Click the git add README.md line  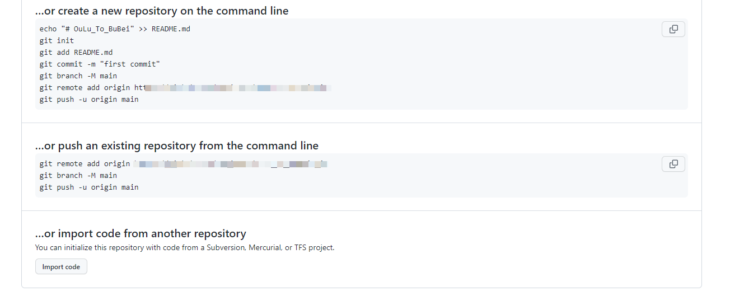(76, 52)
